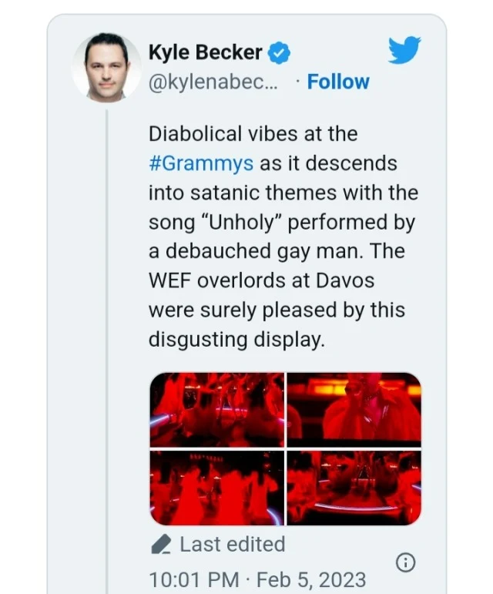Open the bottom-left red dancers photo
This screenshot has width=493, height=594.
217,488
